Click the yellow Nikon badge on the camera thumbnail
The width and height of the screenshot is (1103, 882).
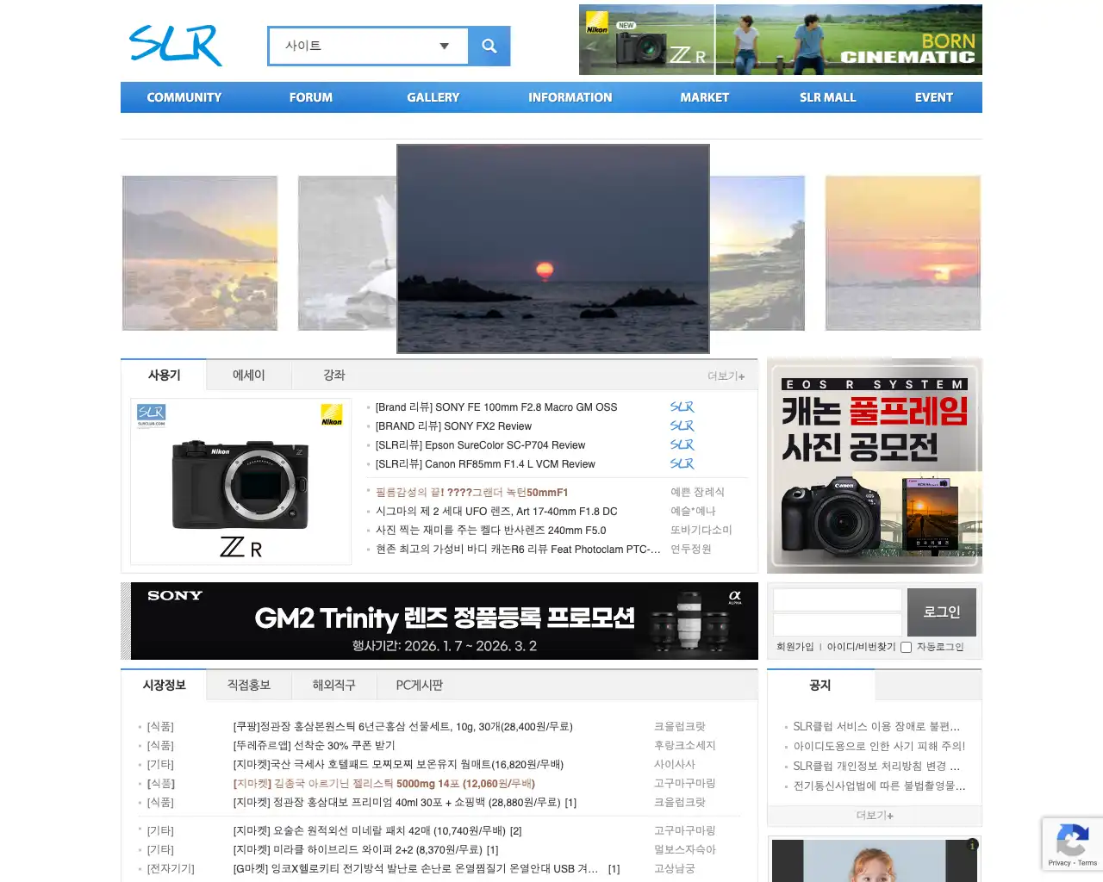[x=332, y=414]
